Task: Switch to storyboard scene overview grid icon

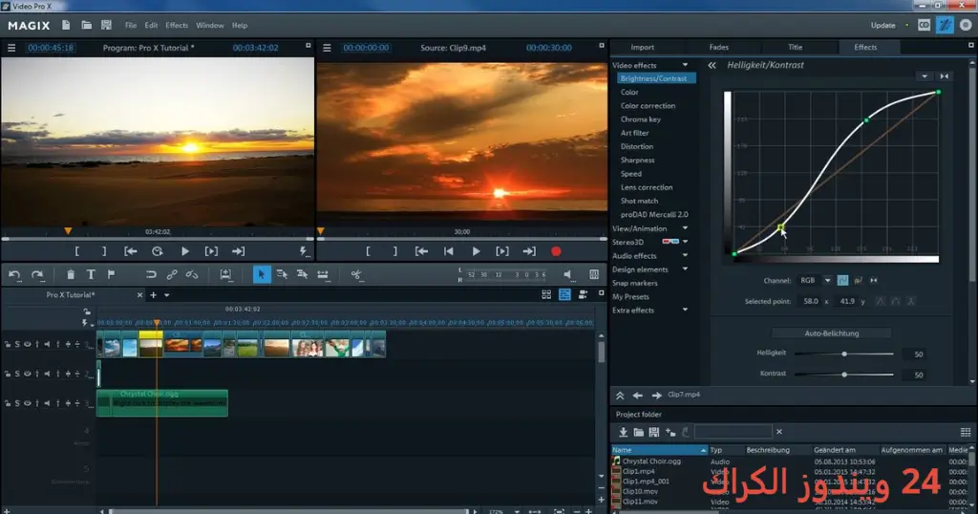Action: [546, 294]
